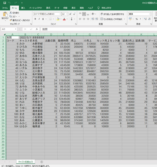Select the キャスト成績出力 sheet tab
The width and height of the screenshot is (157, 167).
25,162
